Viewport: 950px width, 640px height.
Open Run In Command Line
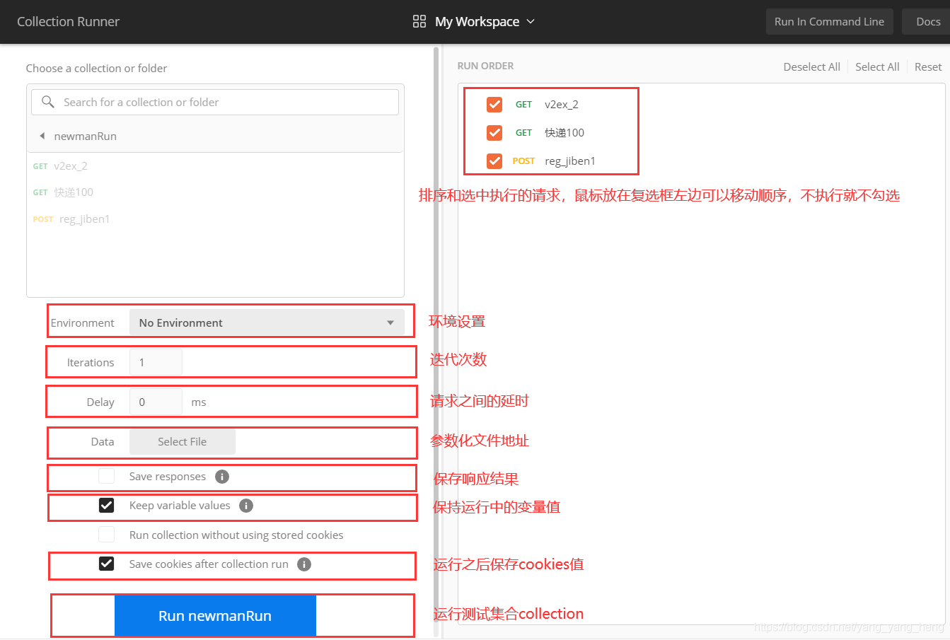[x=829, y=21]
